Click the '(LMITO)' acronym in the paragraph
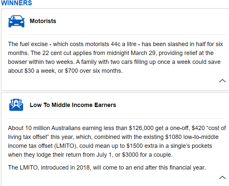This screenshot has height=186, width=229. [x=65, y=146]
